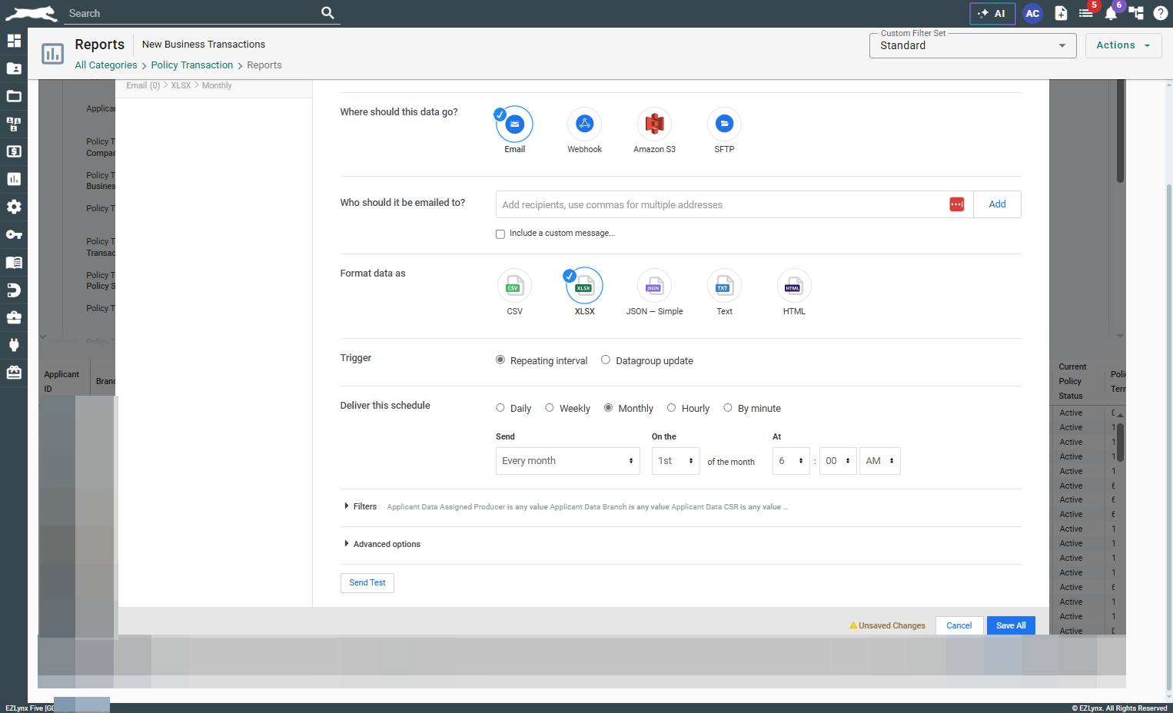Click the email recipients input field
The height and width of the screenshot is (713, 1173).
(x=734, y=204)
